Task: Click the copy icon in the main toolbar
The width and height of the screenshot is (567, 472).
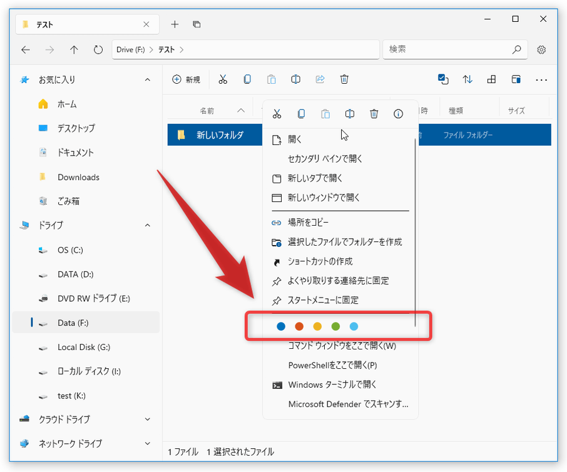Action: tap(247, 79)
